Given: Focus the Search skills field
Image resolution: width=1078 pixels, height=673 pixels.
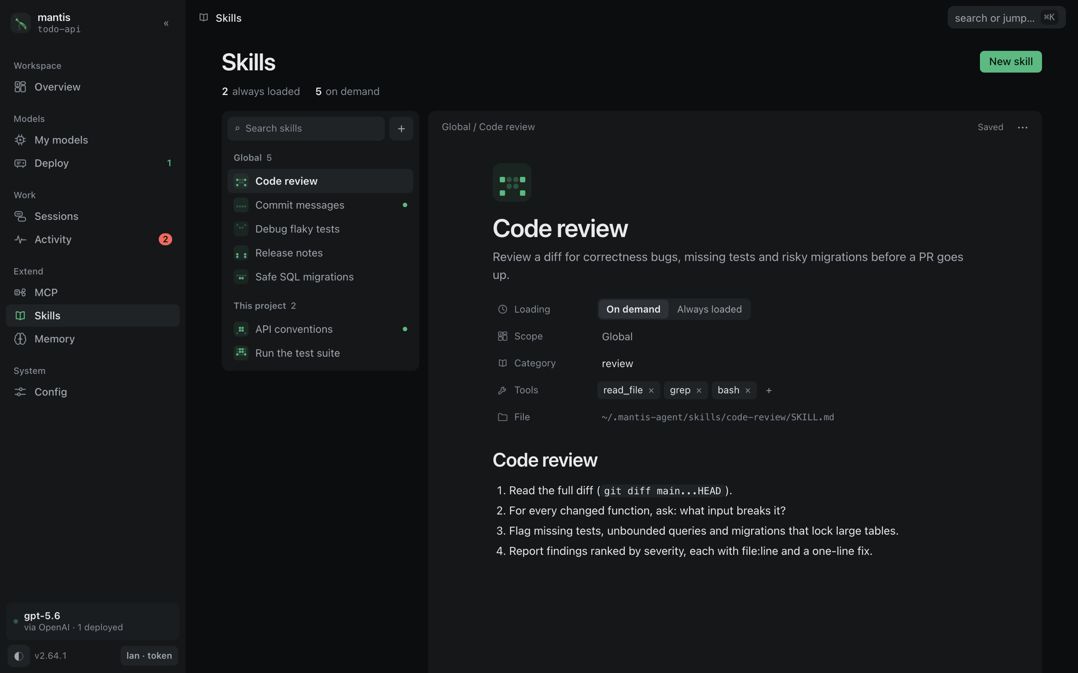Looking at the screenshot, I should coord(306,128).
